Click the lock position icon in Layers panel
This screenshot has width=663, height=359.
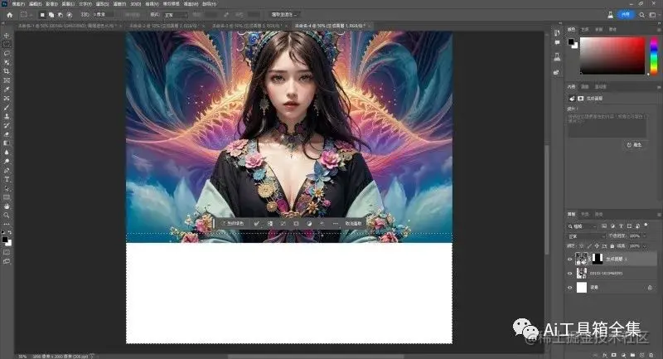click(x=597, y=245)
